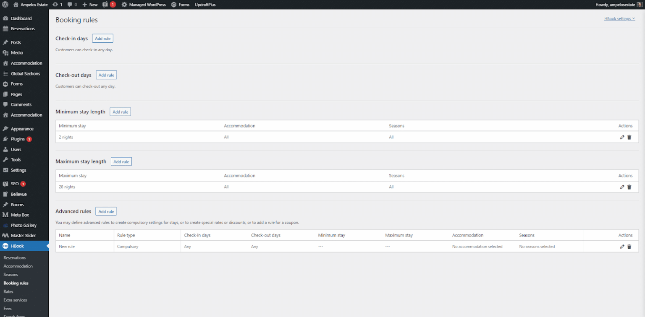Open the New content dropdown in admin bar
645x317 pixels.
click(90, 5)
